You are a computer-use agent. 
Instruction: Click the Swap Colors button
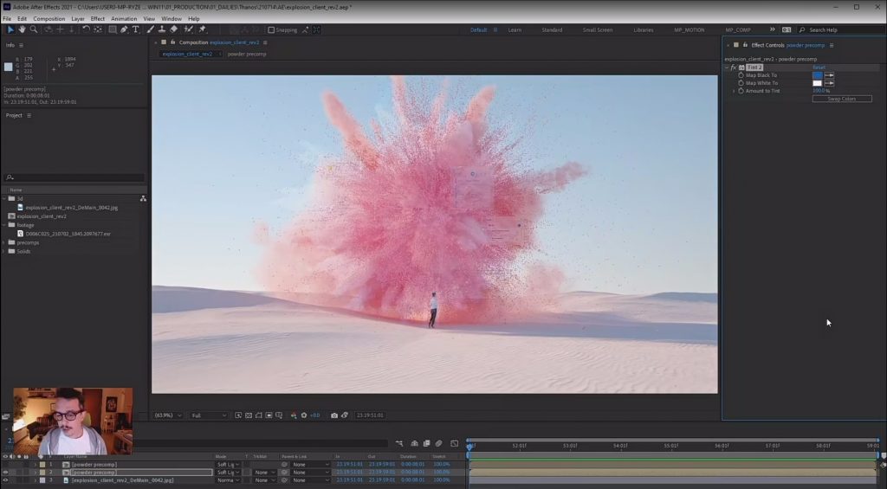[x=842, y=99]
